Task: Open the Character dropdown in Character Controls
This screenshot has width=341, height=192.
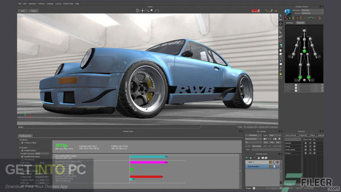Action: (312, 10)
